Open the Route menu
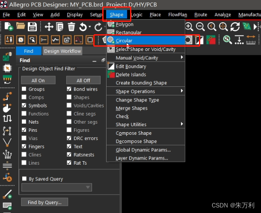This screenshot has height=213, width=261. 201,15
